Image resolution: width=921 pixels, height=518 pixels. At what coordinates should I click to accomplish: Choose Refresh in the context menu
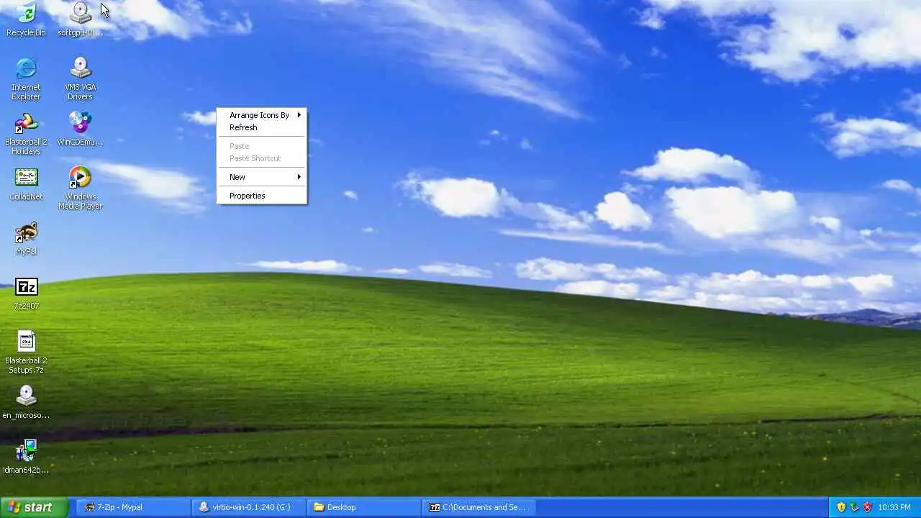point(262,127)
